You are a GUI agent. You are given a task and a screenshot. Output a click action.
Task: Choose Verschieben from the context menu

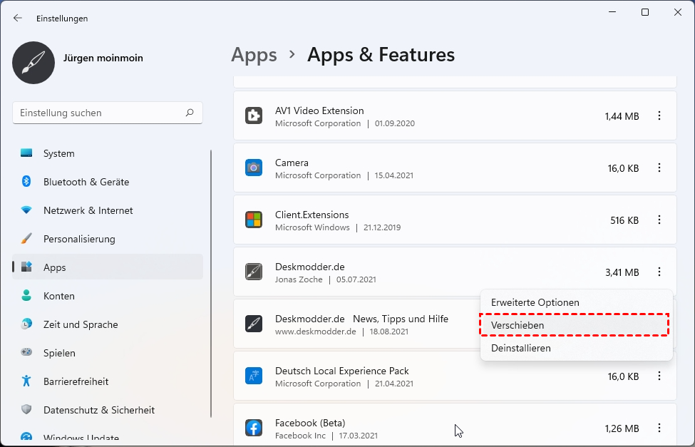tap(518, 325)
